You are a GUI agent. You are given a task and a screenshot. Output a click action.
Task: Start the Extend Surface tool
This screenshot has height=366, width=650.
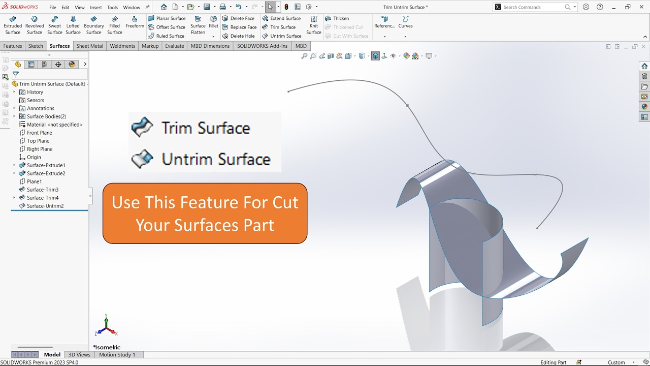tap(281, 18)
